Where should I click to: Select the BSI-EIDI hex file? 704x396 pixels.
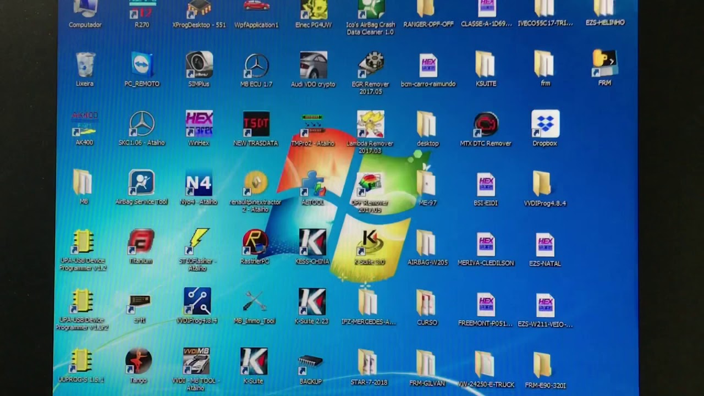(x=486, y=190)
